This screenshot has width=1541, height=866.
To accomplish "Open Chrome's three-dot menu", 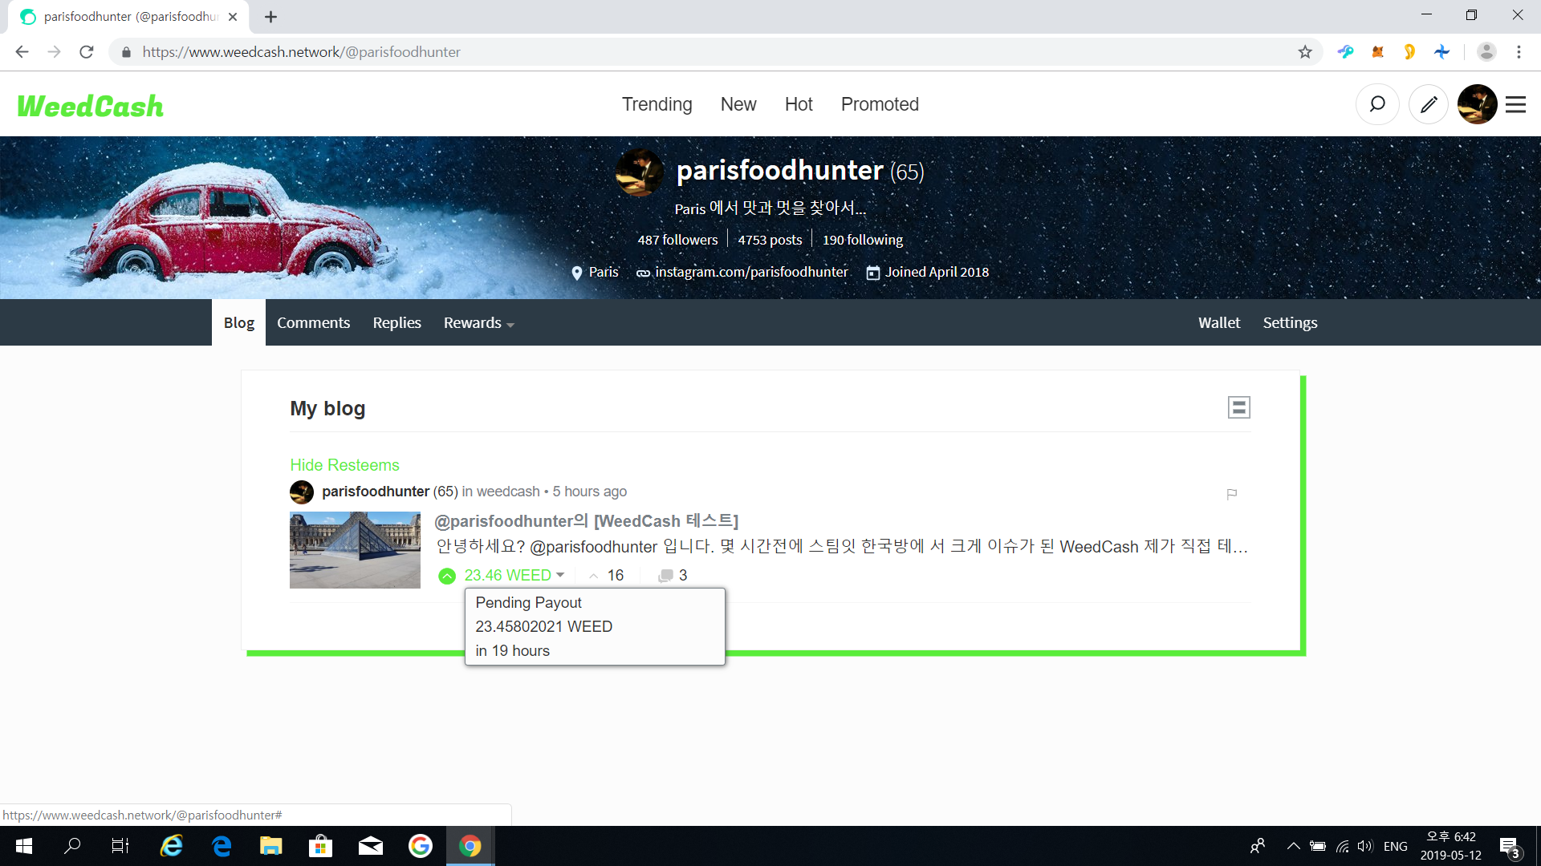I will point(1519,52).
